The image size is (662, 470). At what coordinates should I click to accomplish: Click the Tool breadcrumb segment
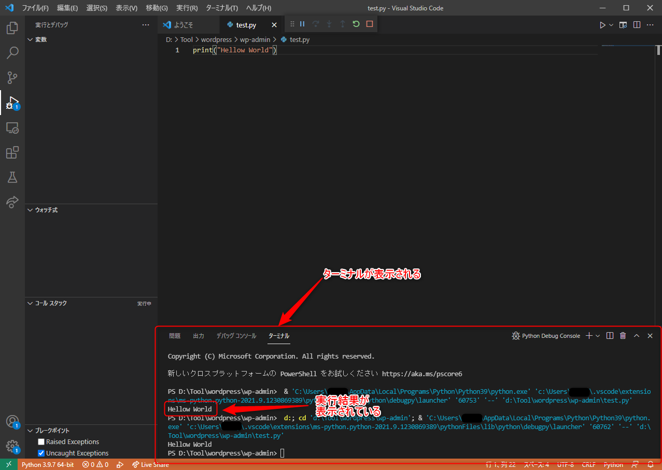point(187,39)
